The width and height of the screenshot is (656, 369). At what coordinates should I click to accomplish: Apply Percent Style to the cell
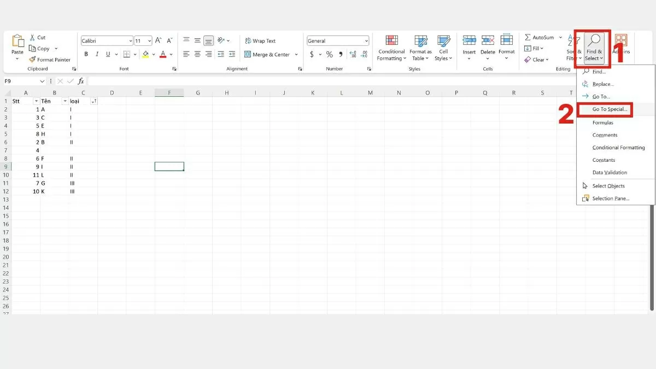click(x=329, y=54)
